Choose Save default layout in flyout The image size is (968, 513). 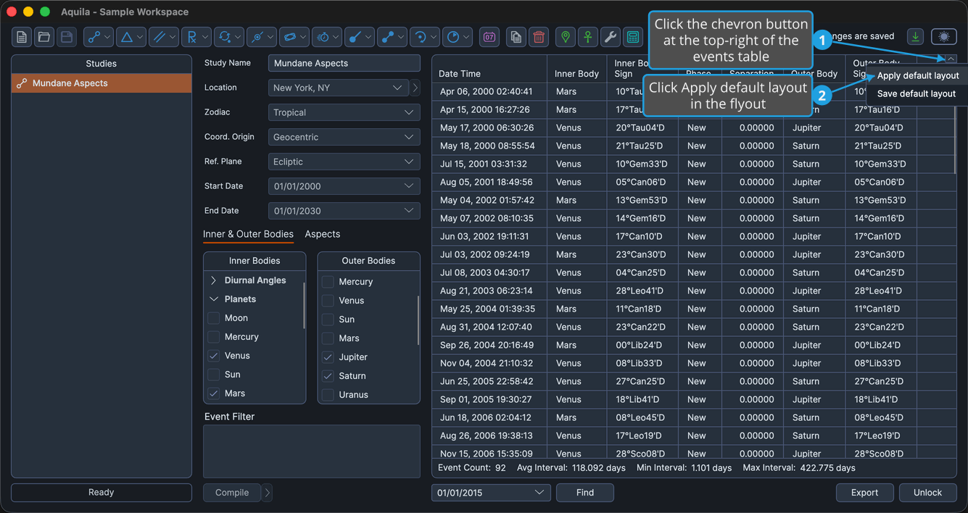tap(917, 93)
